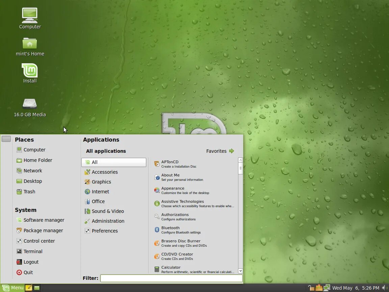The image size is (389, 292).
Task: Click the applications list scroll down arrow
Action: 240,271
